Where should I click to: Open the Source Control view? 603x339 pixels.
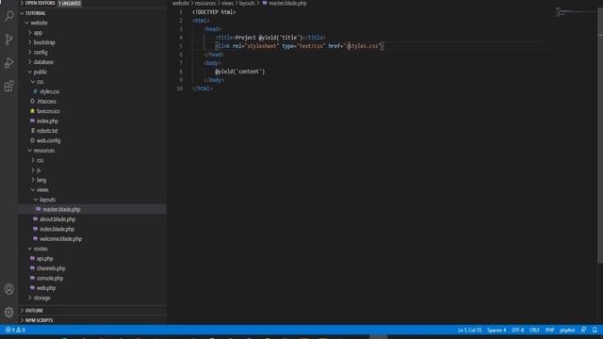tap(8, 40)
